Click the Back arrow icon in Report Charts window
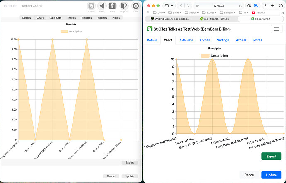This screenshot has height=183, width=286. tap(102, 6)
